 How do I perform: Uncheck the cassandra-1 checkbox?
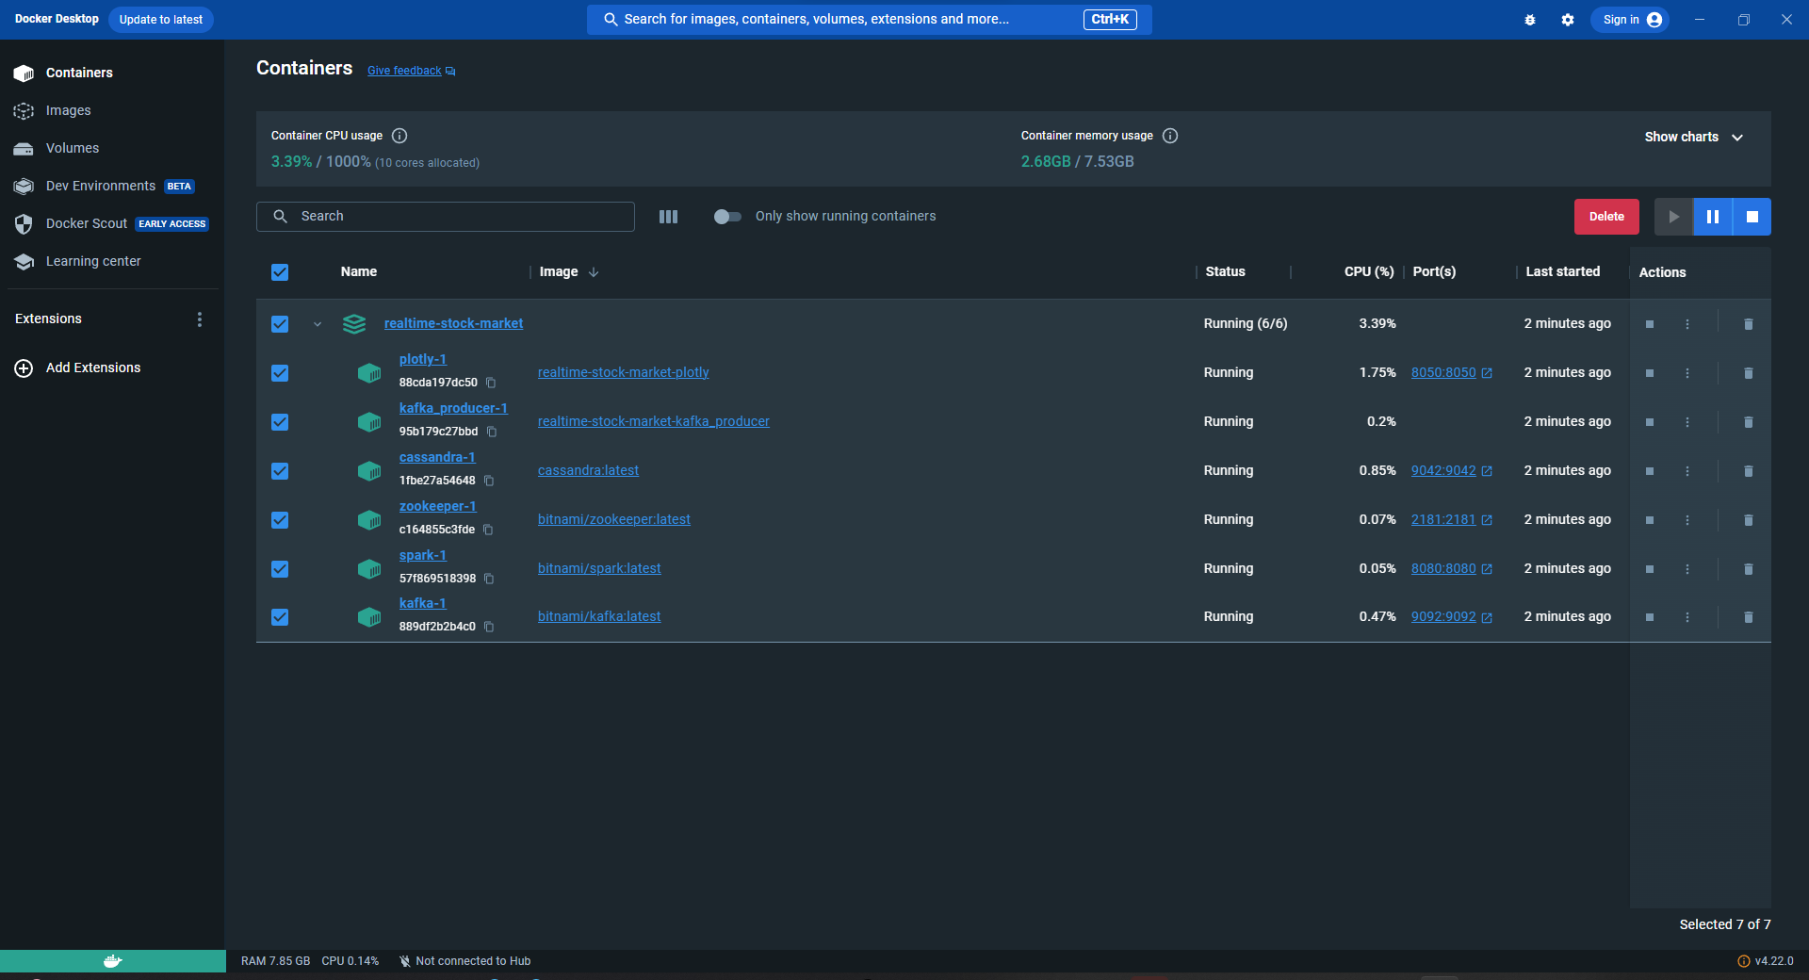click(x=280, y=471)
